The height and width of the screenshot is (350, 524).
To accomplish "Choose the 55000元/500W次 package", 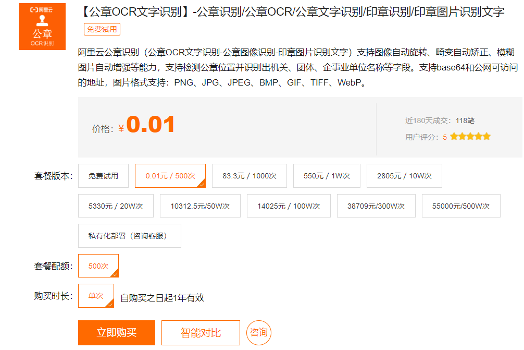I will coord(461,206).
